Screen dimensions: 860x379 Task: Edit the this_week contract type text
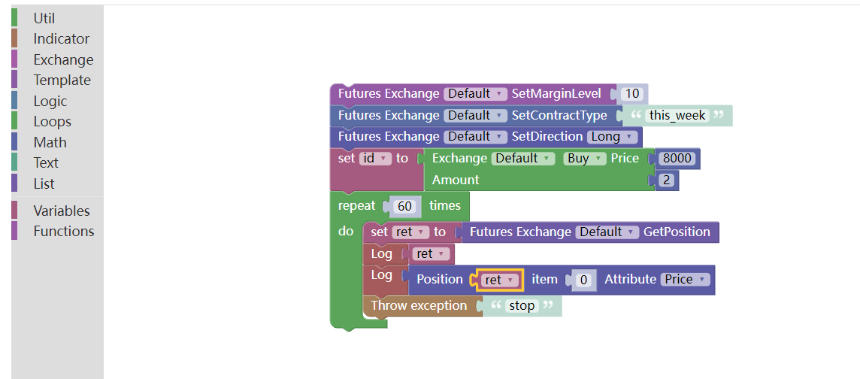[x=677, y=116]
